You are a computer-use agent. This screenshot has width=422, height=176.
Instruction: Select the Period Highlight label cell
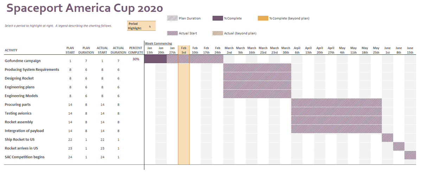click(135, 26)
